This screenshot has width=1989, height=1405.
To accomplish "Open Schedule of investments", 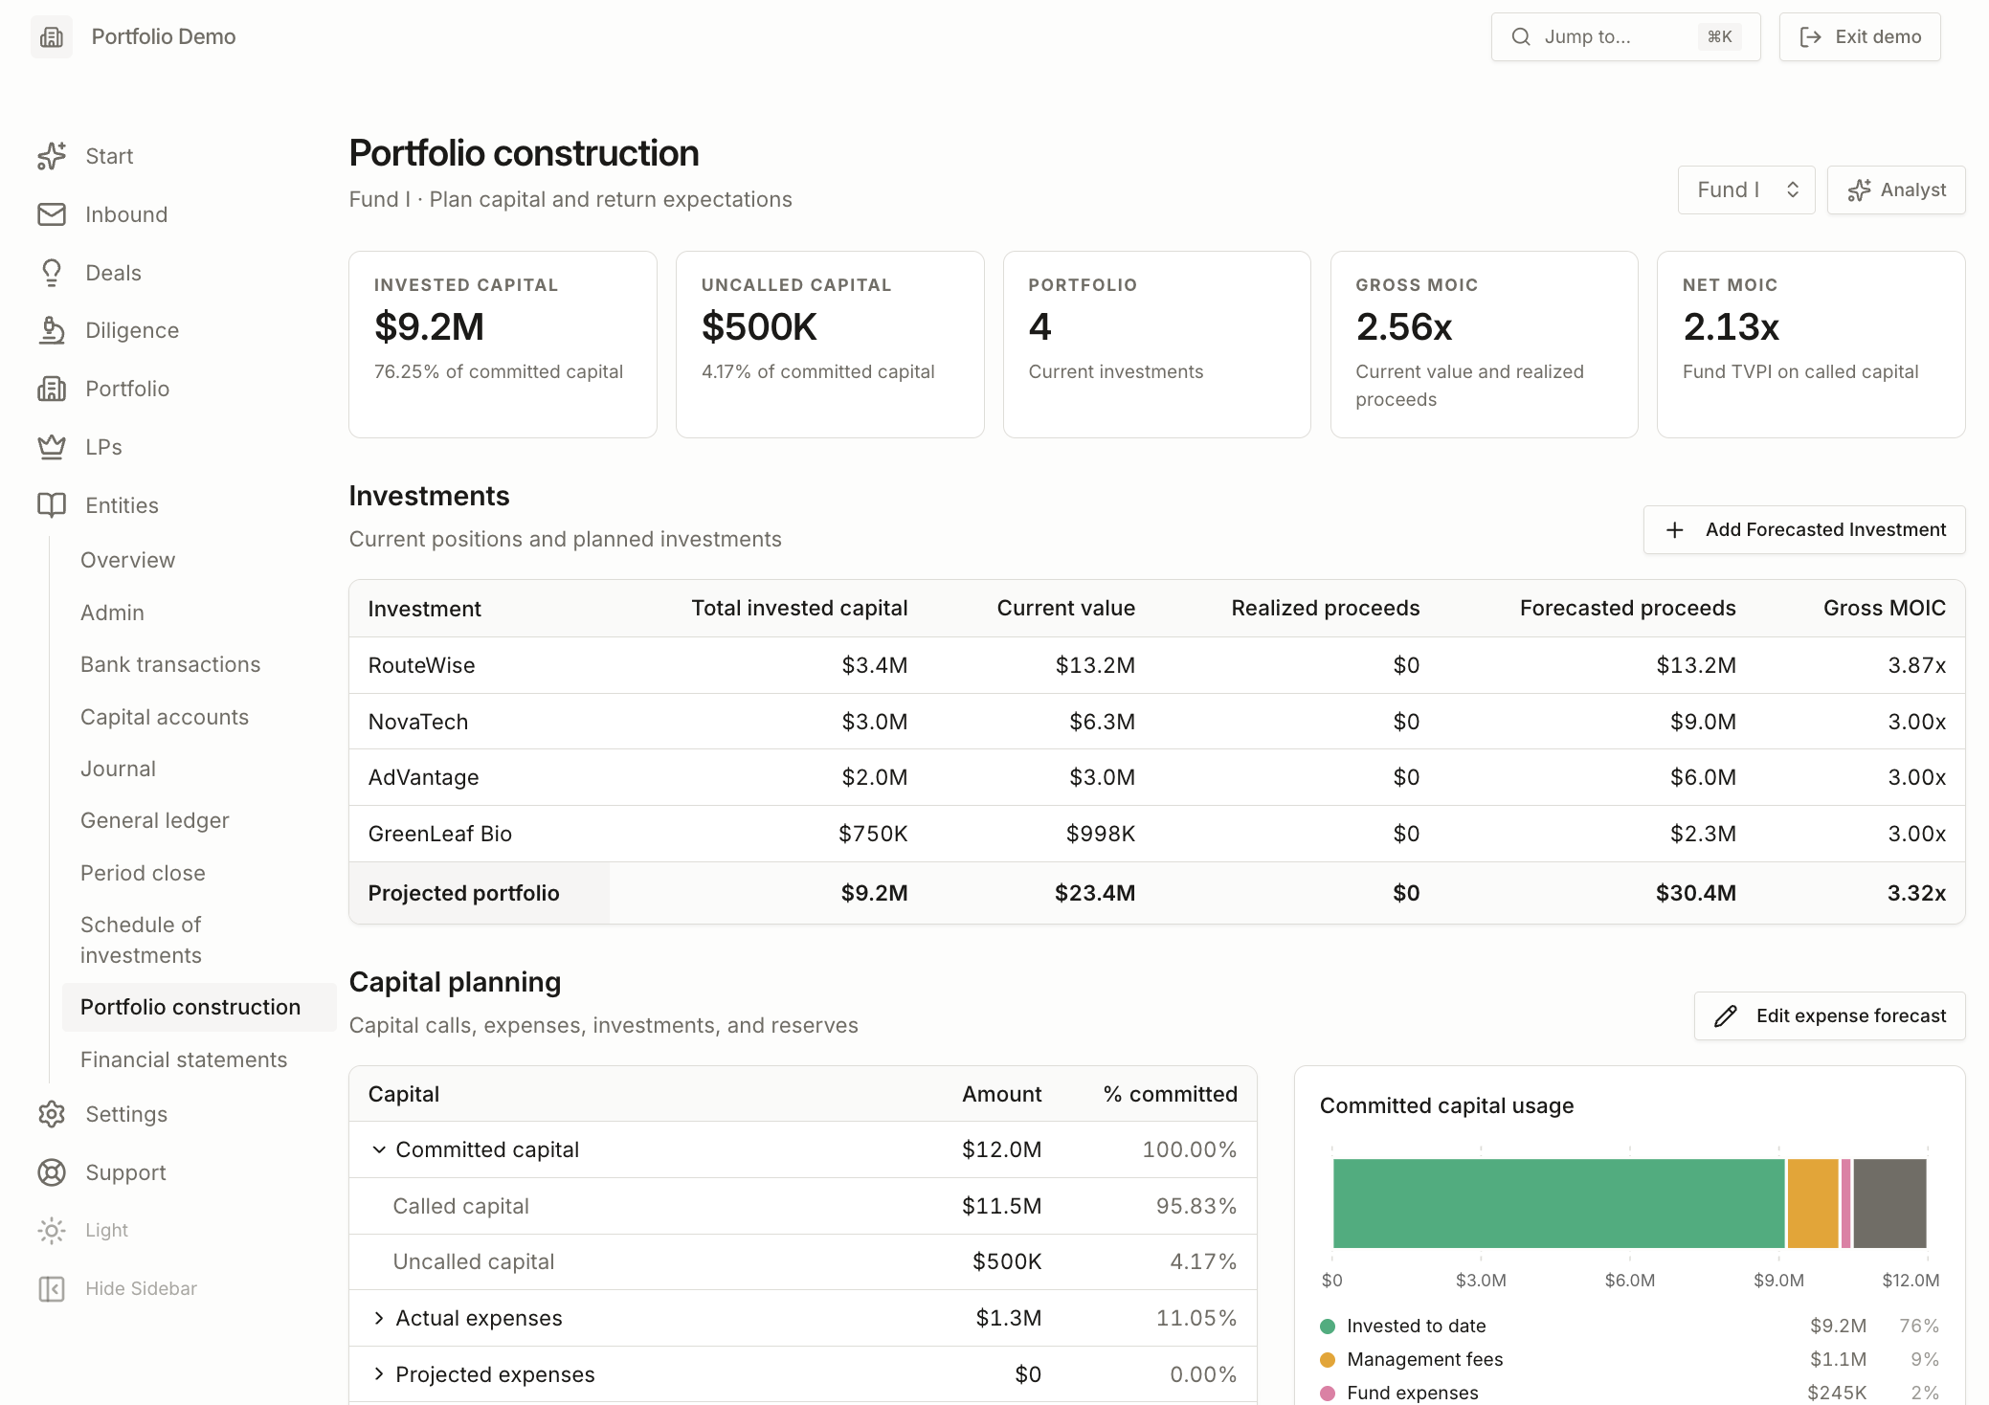I will [x=141, y=940].
